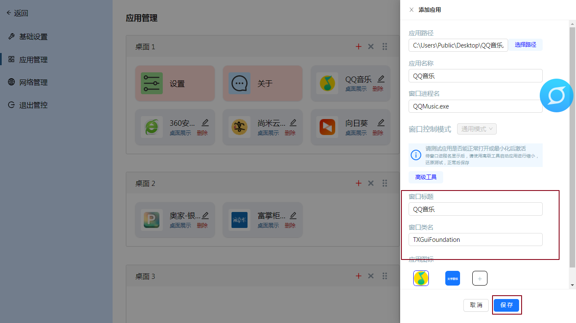This screenshot has height=323, width=576.
Task: Select the blue 文字图标 thumbnail
Action: coord(452,278)
